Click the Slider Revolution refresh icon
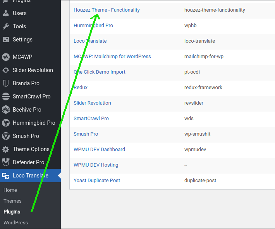Viewport: 275px width, 229px height. tap(6, 70)
